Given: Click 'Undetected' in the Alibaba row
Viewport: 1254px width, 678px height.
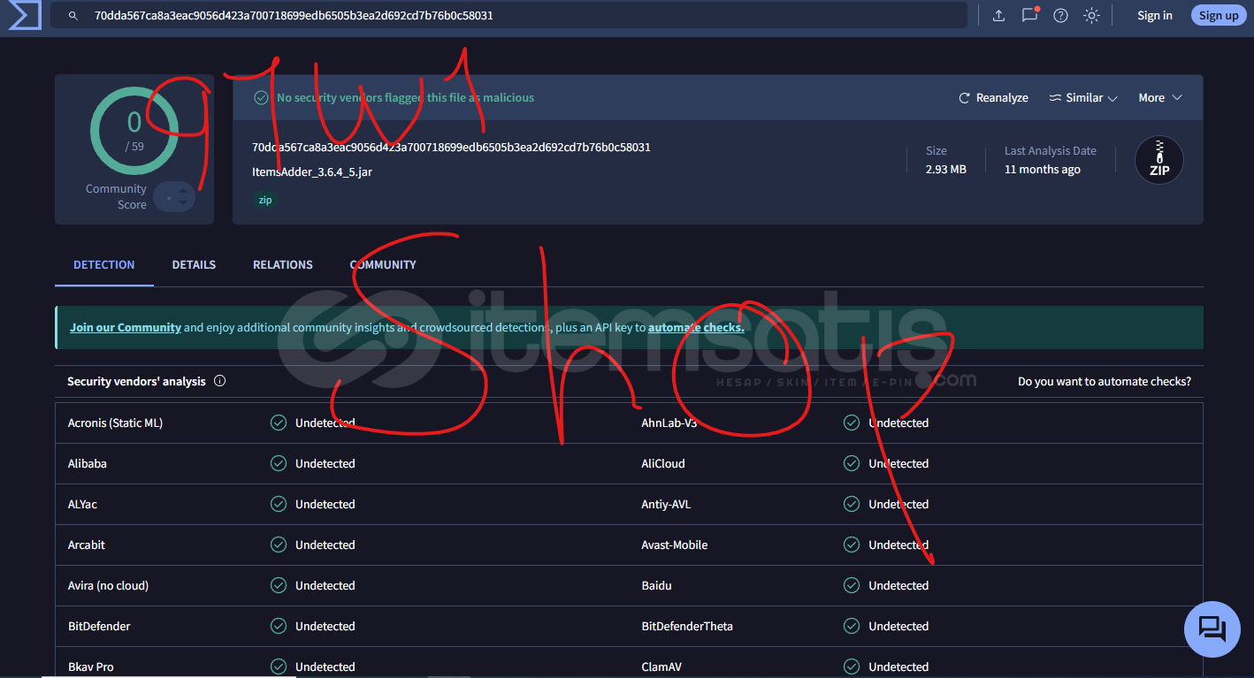Looking at the screenshot, I should 325,463.
